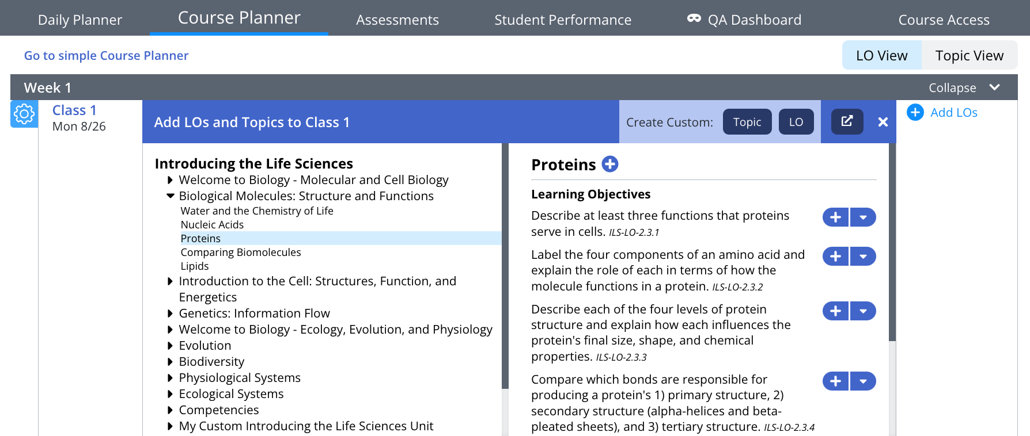Expand the Genetics: Information Flow tree item
Screen dimensions: 1030x436
pyautogui.click(x=170, y=313)
